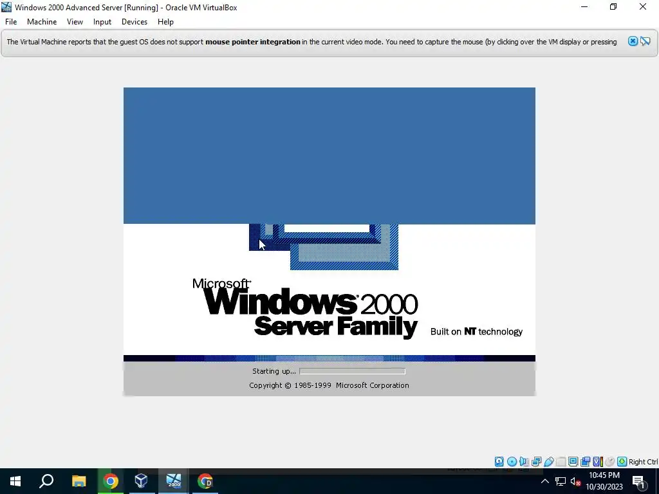Click the network adapters status icon
The height and width of the screenshot is (494, 659).
(x=536, y=462)
